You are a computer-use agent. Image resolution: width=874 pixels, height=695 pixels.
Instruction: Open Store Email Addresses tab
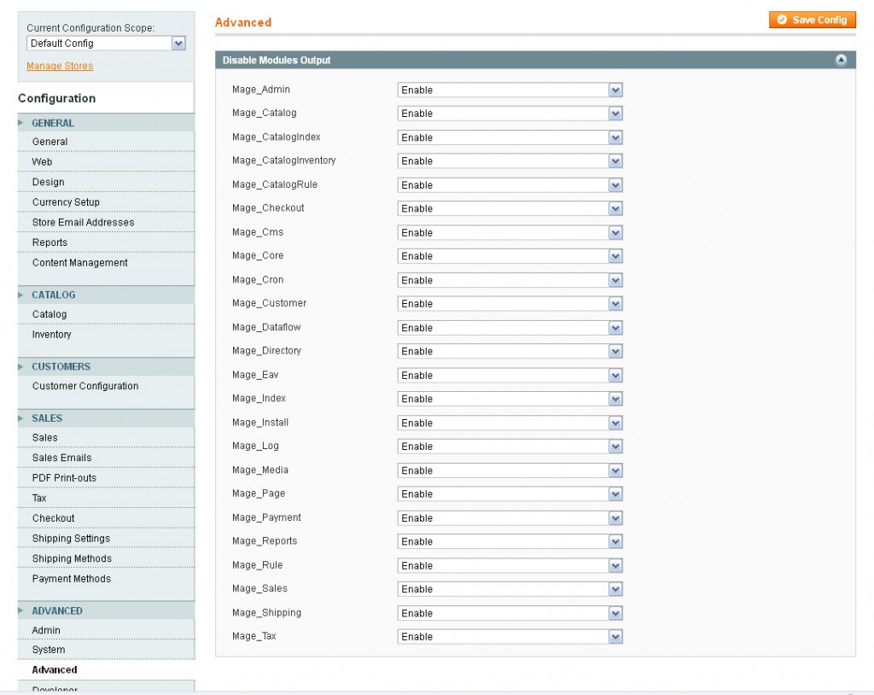(106, 222)
